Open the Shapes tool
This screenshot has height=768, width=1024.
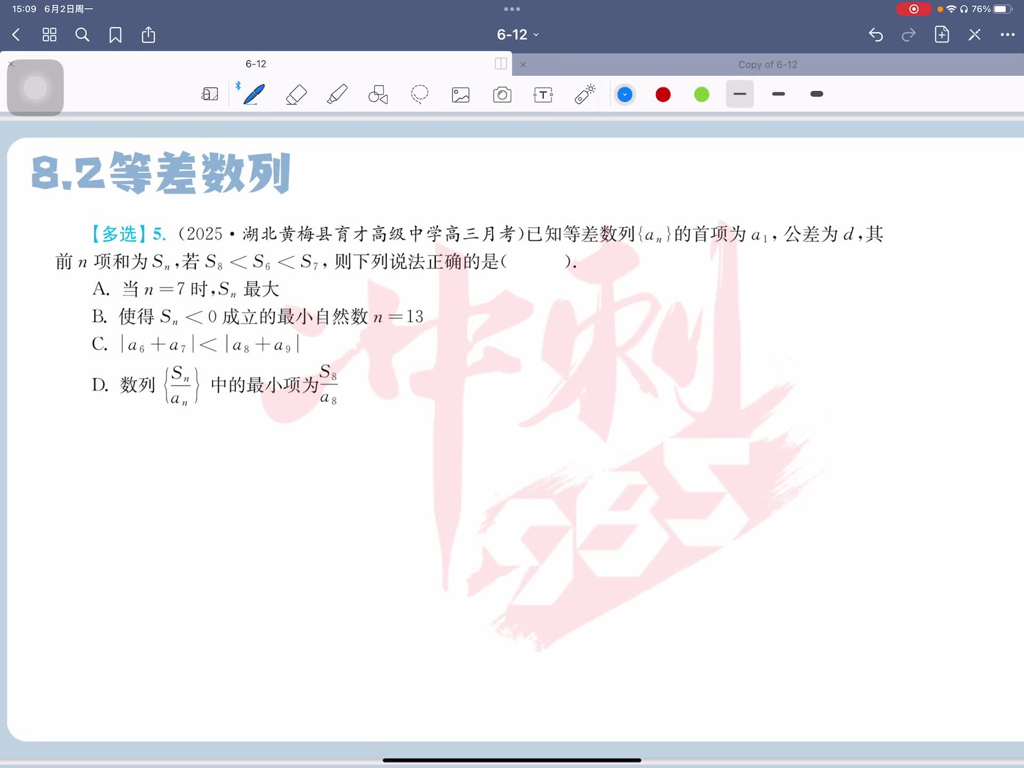[378, 94]
